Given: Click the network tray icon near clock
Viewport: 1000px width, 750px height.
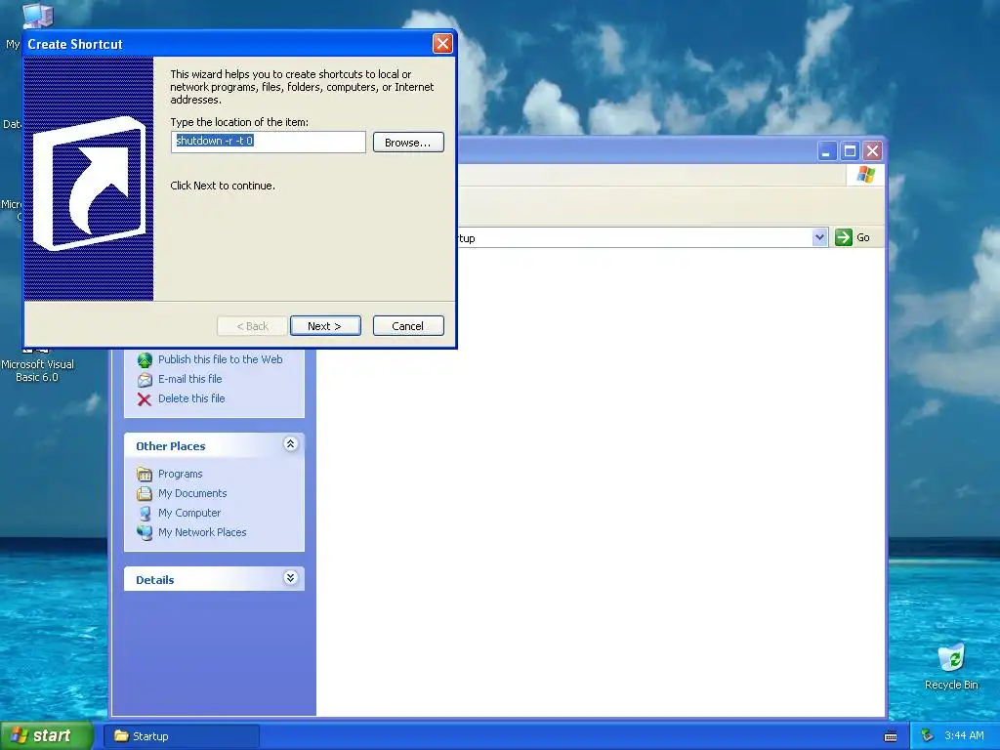Looking at the screenshot, I should point(928,736).
